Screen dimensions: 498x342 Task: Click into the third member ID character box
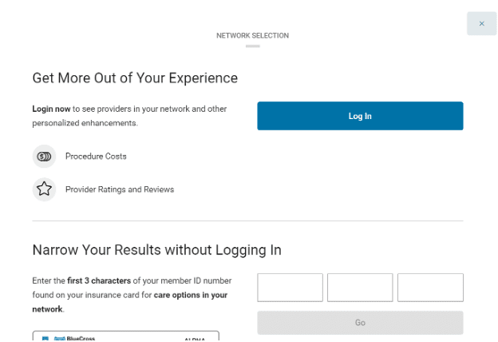pos(430,288)
